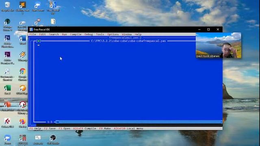Open the File menu
This screenshot has width=260, height=146.
pyautogui.click(x=32, y=34)
